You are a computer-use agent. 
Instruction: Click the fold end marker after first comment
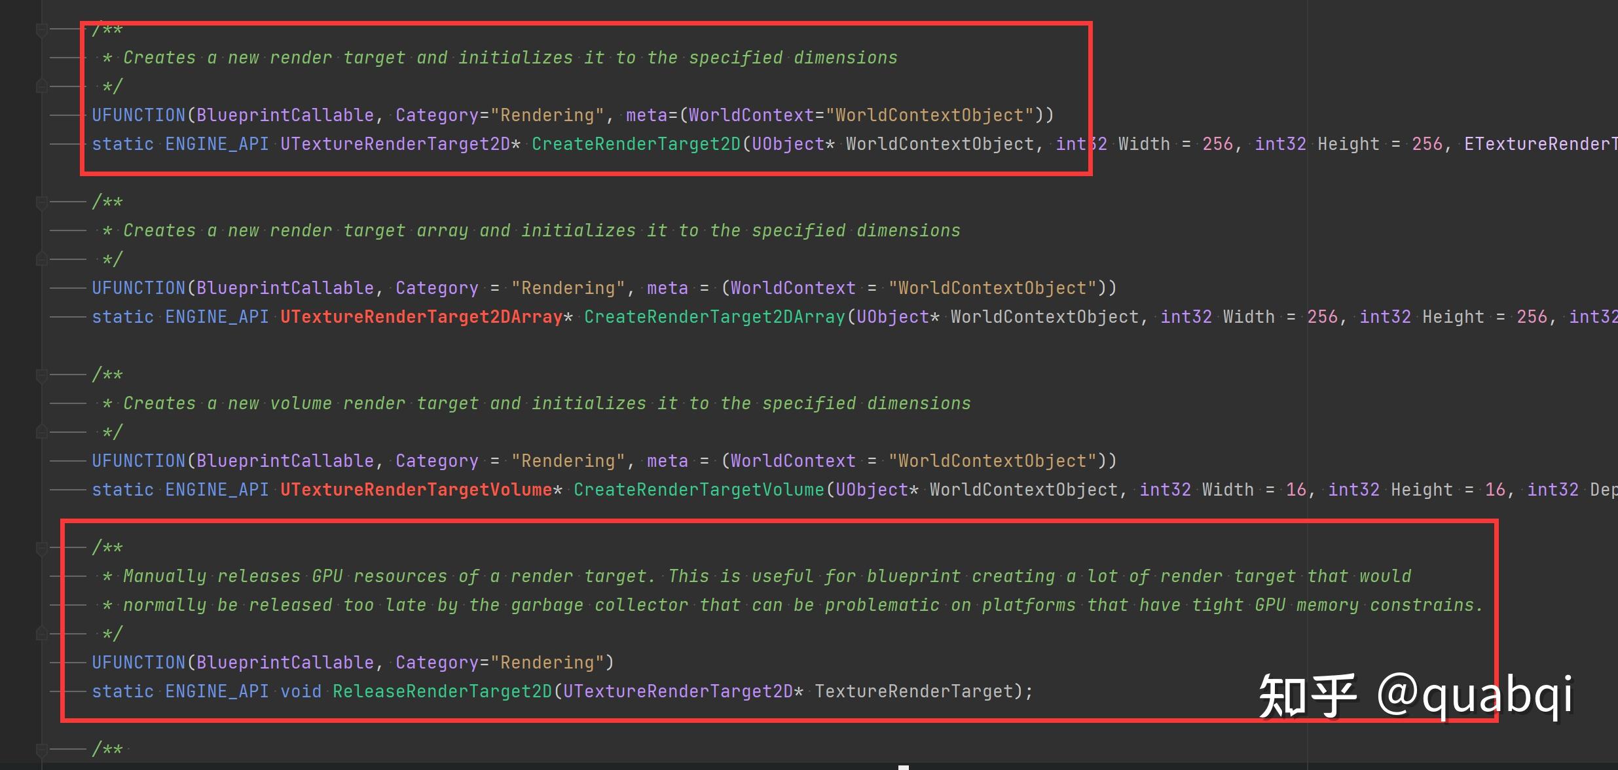tap(41, 86)
